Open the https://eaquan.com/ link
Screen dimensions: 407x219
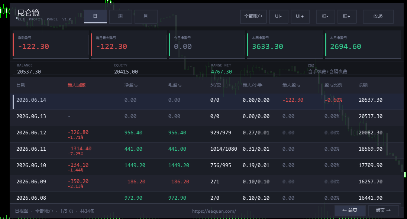tap(214, 211)
